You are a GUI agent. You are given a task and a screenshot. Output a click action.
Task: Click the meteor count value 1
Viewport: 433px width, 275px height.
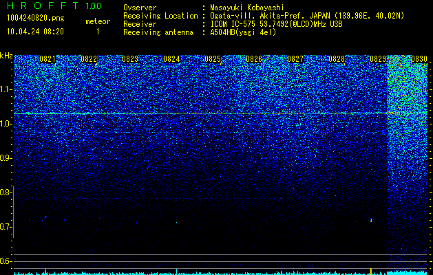[98, 32]
